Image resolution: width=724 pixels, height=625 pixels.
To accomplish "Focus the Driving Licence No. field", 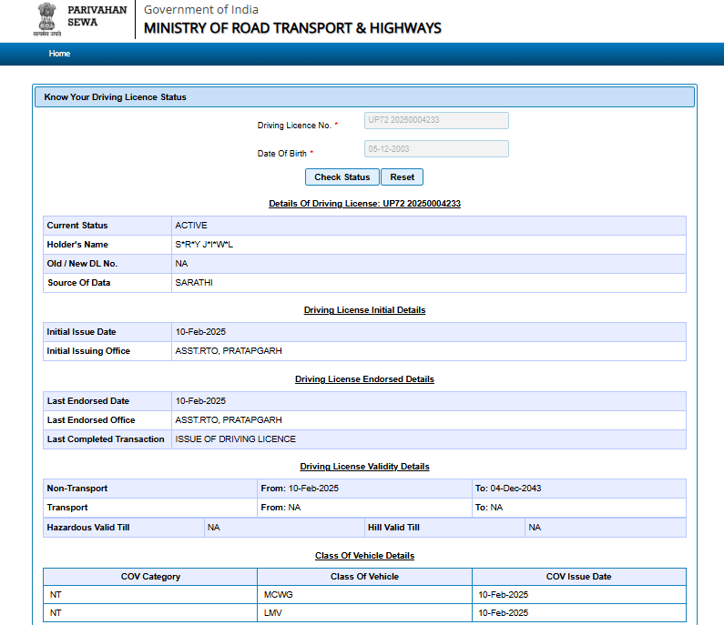I will [435, 121].
